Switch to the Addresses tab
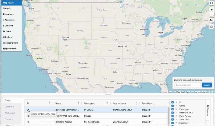 pos(9,113)
